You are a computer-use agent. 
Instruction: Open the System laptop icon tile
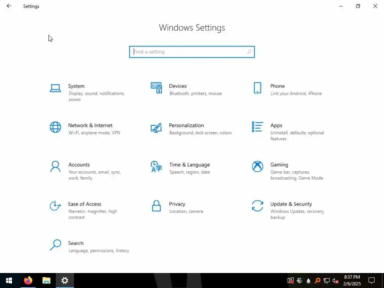(55, 88)
